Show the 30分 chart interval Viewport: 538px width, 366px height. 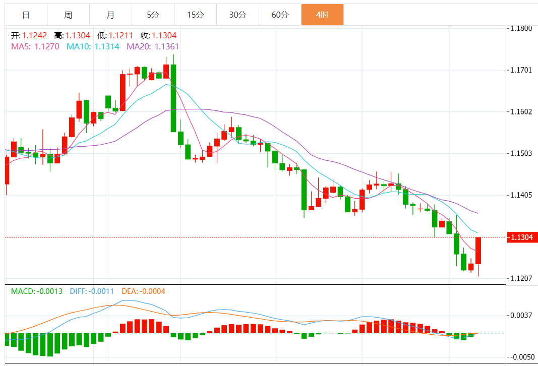(x=237, y=15)
